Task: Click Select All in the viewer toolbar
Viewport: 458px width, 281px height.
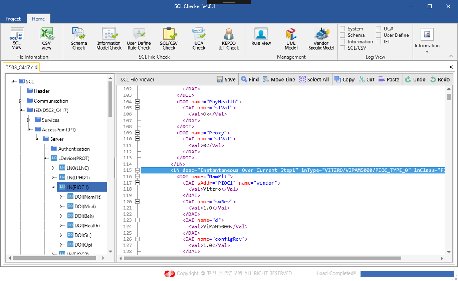Action: click(x=314, y=80)
